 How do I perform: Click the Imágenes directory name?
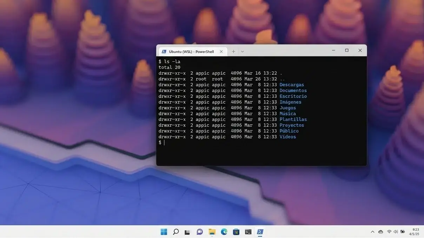coord(290,102)
